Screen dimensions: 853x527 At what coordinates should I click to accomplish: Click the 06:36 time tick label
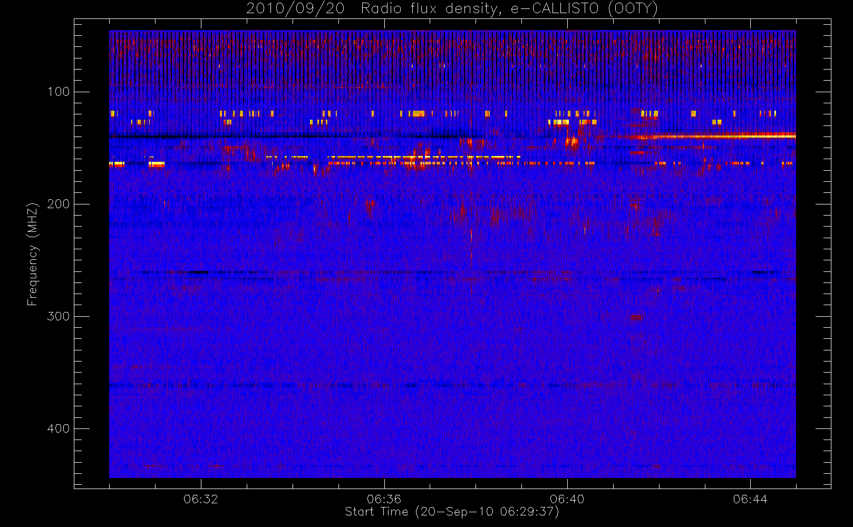tap(384, 499)
